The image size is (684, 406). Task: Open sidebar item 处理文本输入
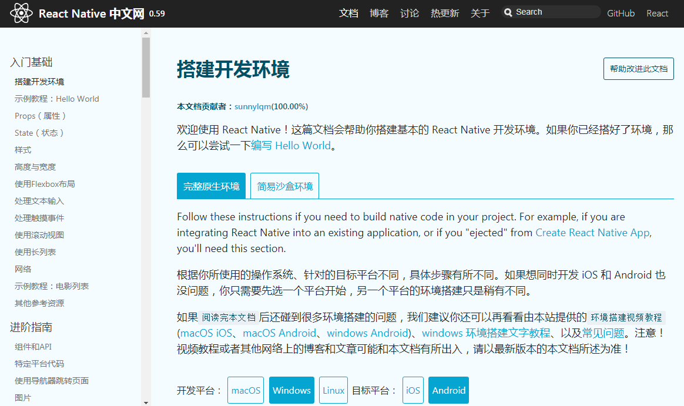point(39,201)
